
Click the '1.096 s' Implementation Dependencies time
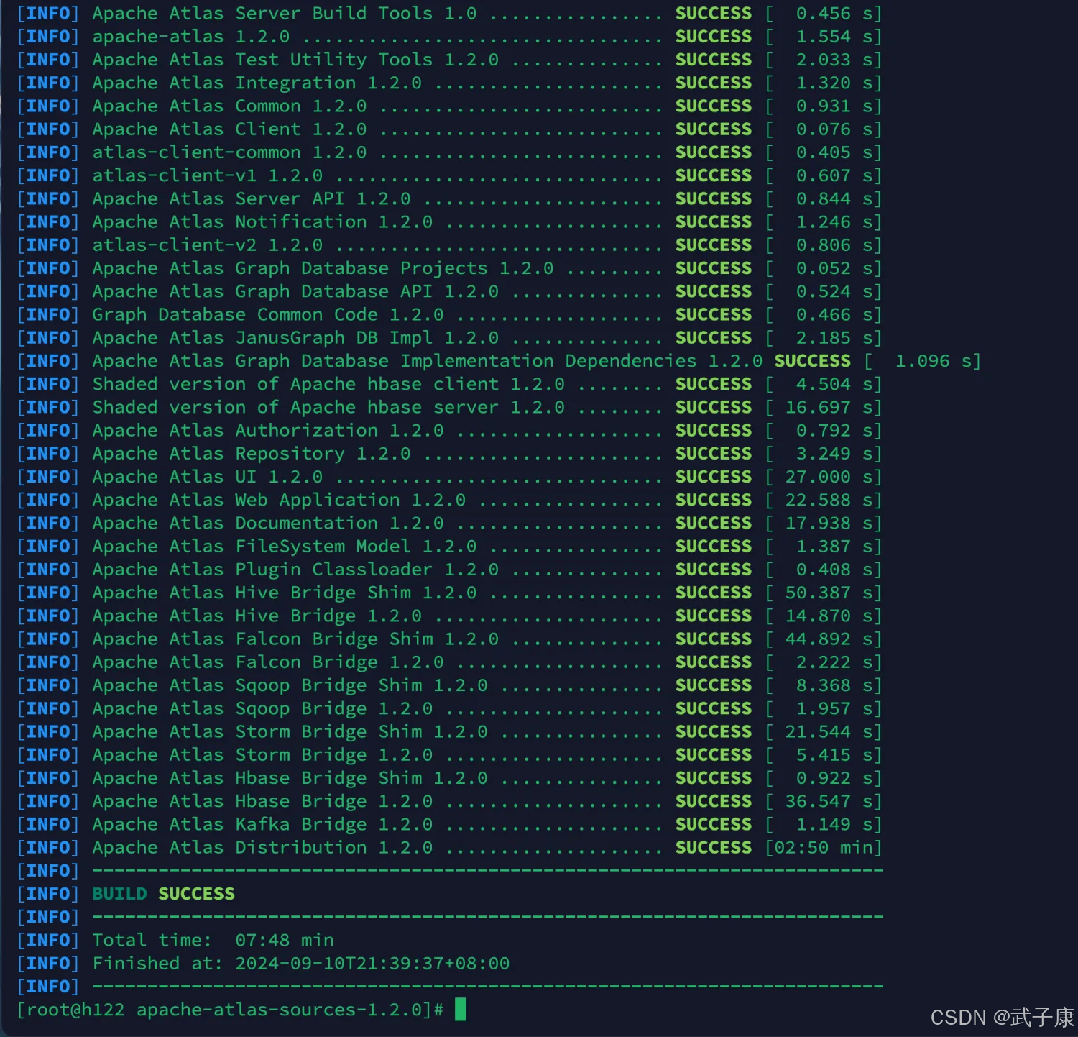point(934,361)
